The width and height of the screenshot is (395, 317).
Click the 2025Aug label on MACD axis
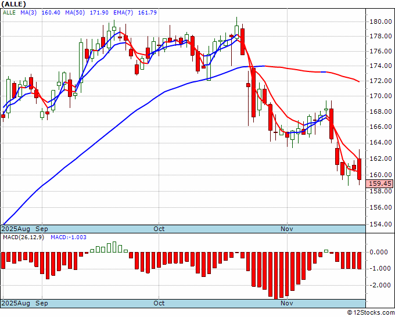click(x=16, y=303)
